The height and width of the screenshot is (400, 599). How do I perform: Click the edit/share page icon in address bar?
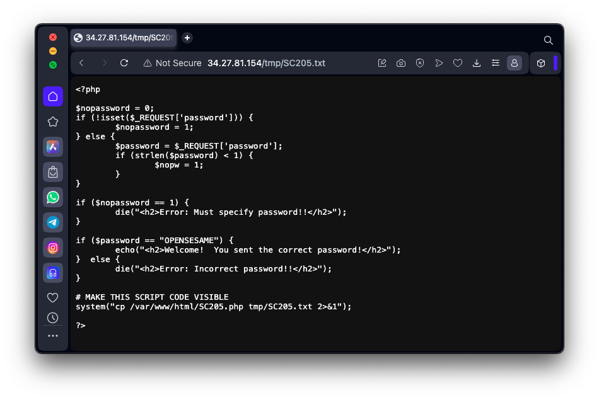tap(382, 63)
